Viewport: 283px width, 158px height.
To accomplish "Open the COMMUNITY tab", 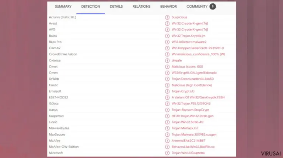I will pyautogui.click(x=197, y=7).
